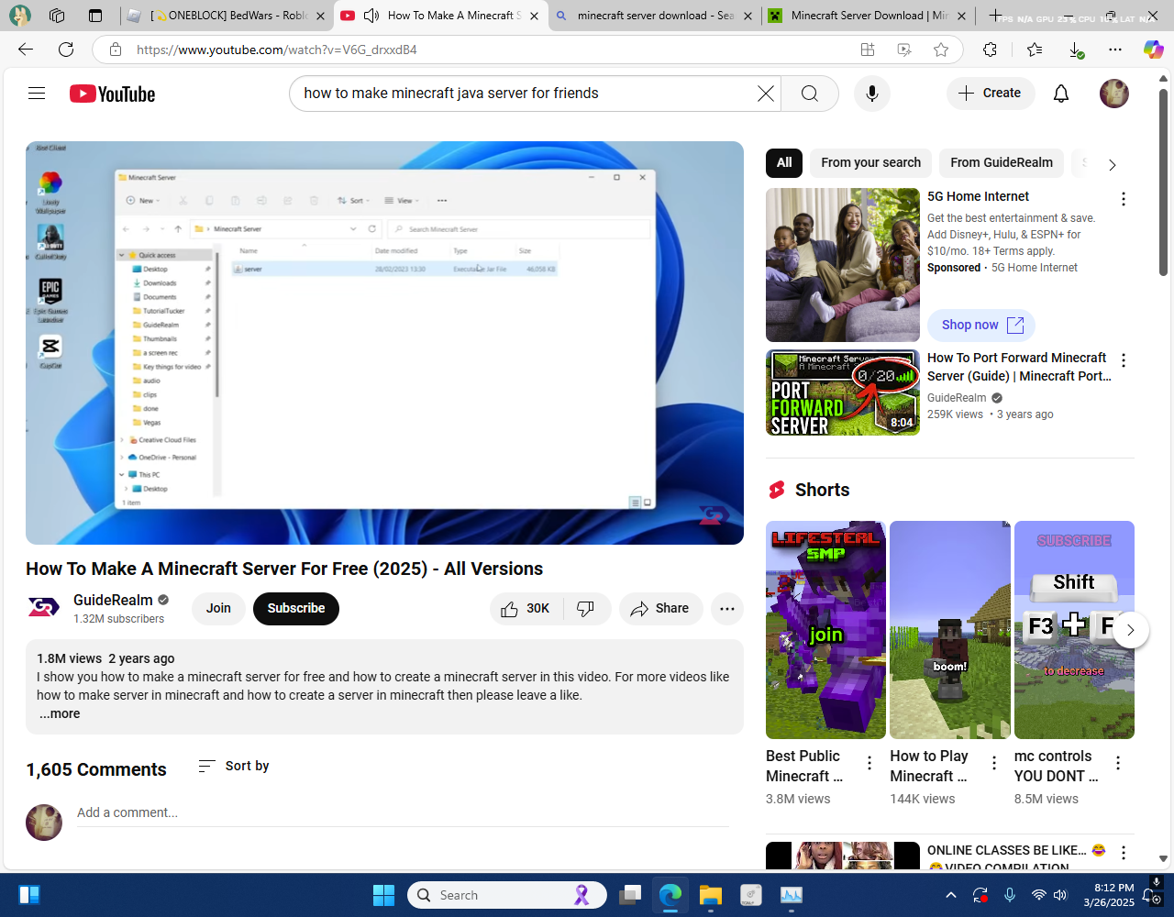Clear the YouTube search query
The image size is (1174, 917).
click(766, 94)
